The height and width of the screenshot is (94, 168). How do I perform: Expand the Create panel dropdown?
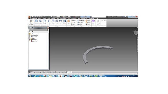coord(41,26)
